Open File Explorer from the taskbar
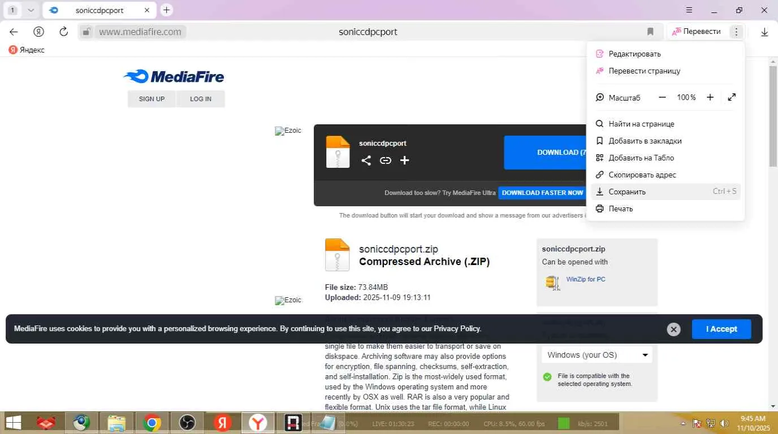This screenshot has width=778, height=434. pos(116,423)
